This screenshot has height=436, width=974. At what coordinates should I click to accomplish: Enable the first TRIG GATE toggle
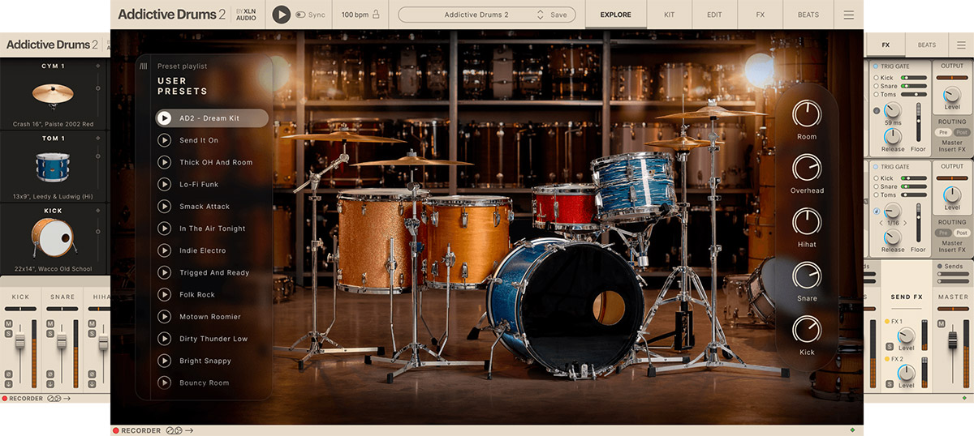[x=876, y=66]
